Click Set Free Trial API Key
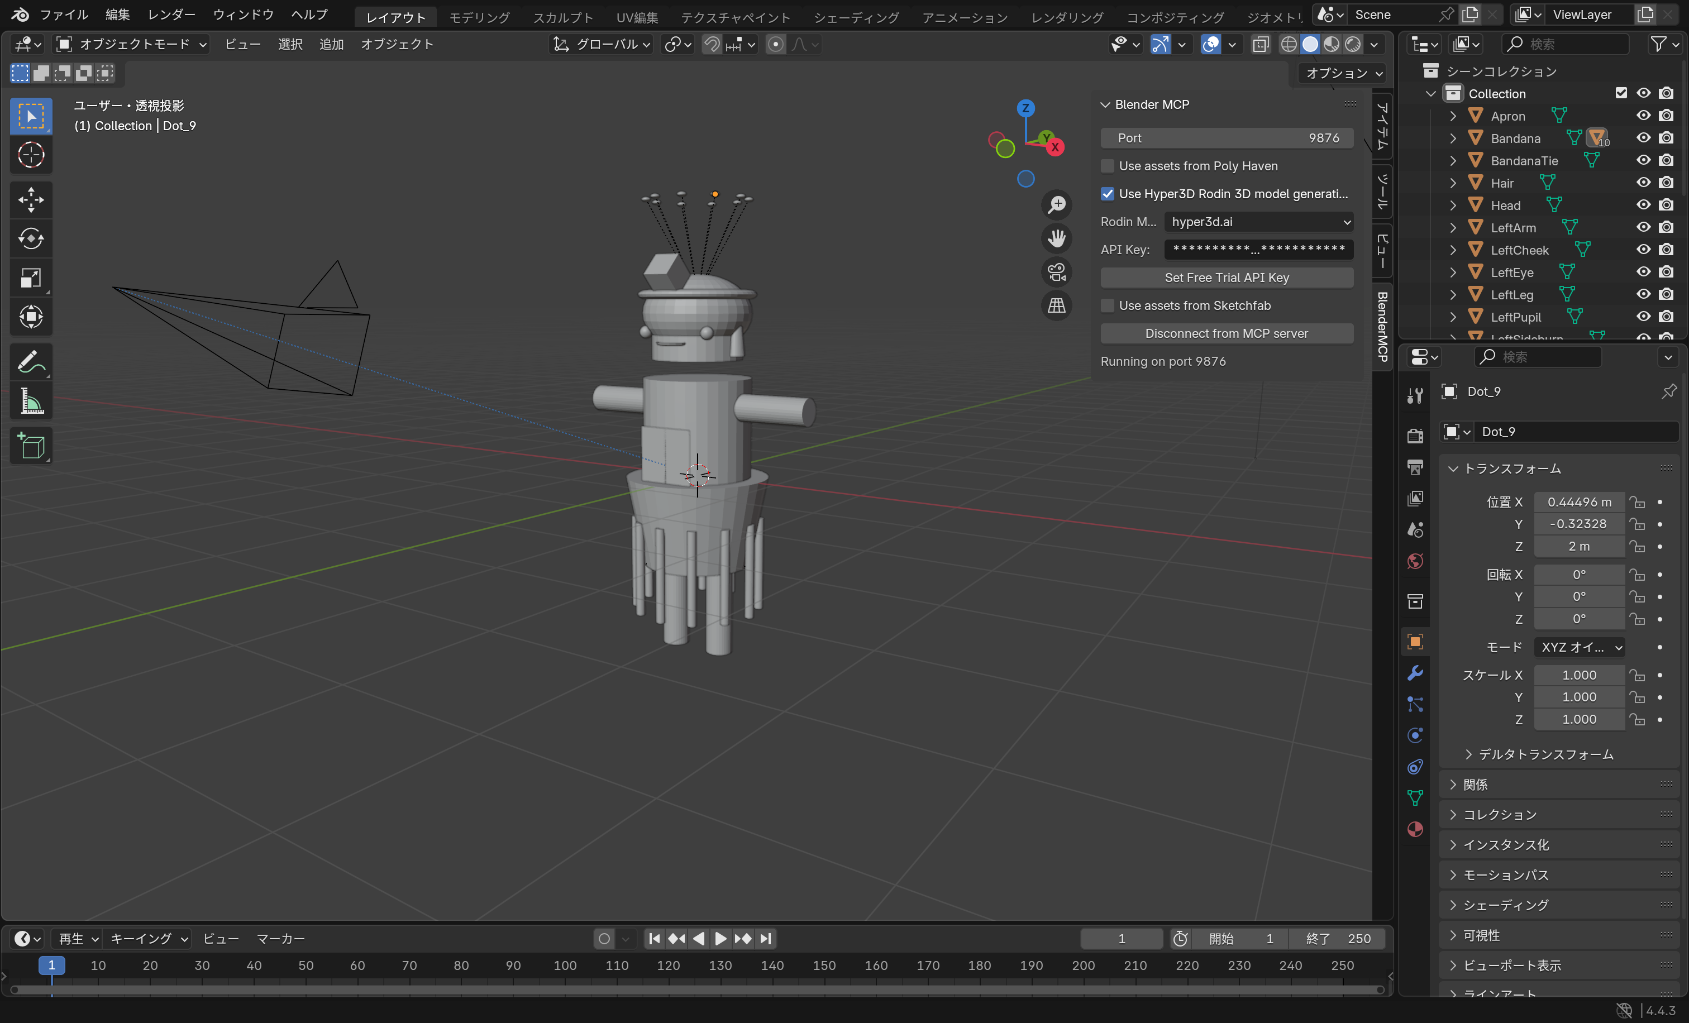This screenshot has height=1023, width=1689. click(x=1227, y=278)
